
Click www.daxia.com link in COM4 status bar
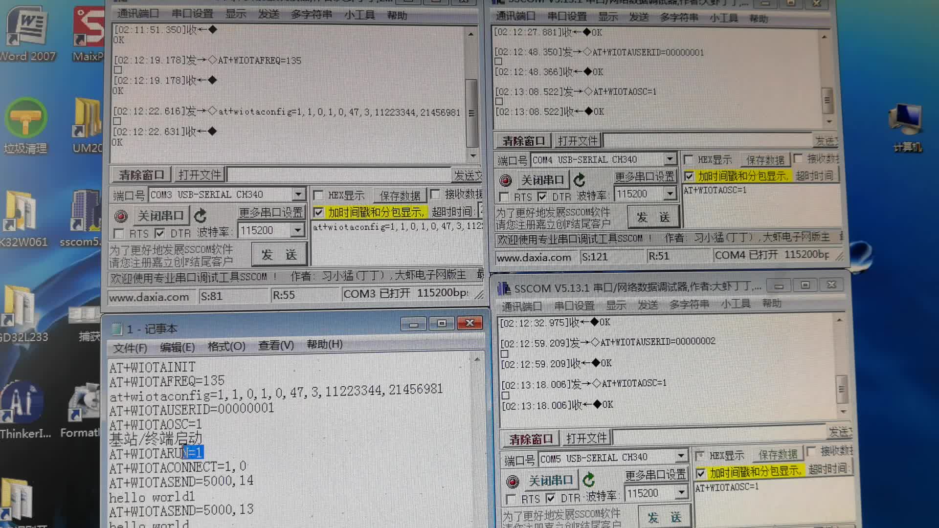coord(534,258)
